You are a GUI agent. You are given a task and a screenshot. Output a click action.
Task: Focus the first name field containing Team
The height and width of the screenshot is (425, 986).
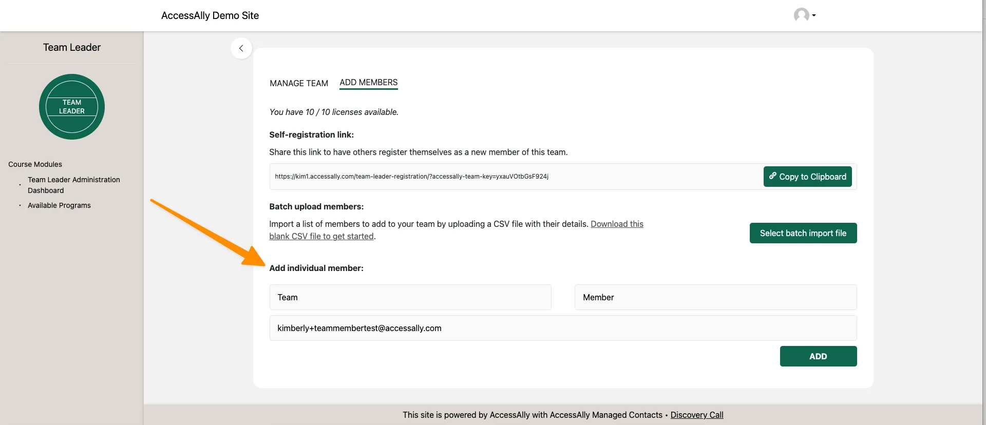click(x=410, y=297)
